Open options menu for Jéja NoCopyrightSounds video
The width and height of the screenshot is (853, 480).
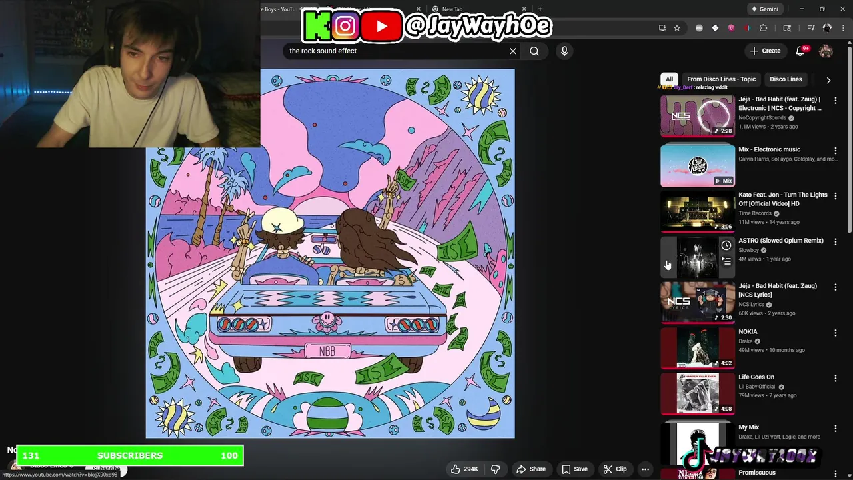(x=836, y=100)
